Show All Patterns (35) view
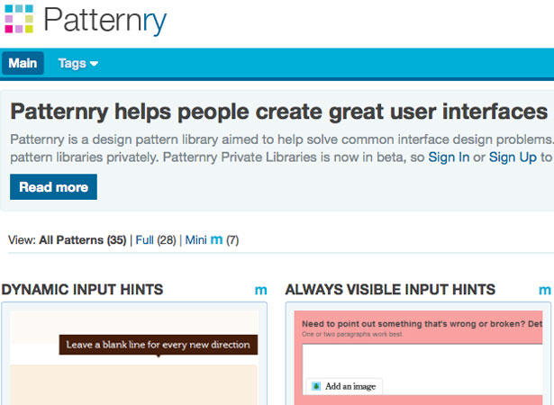Screen dimensions: 554x405 [x=82, y=240]
